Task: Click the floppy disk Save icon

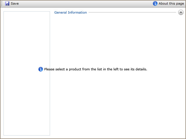Action: coord(7,3)
